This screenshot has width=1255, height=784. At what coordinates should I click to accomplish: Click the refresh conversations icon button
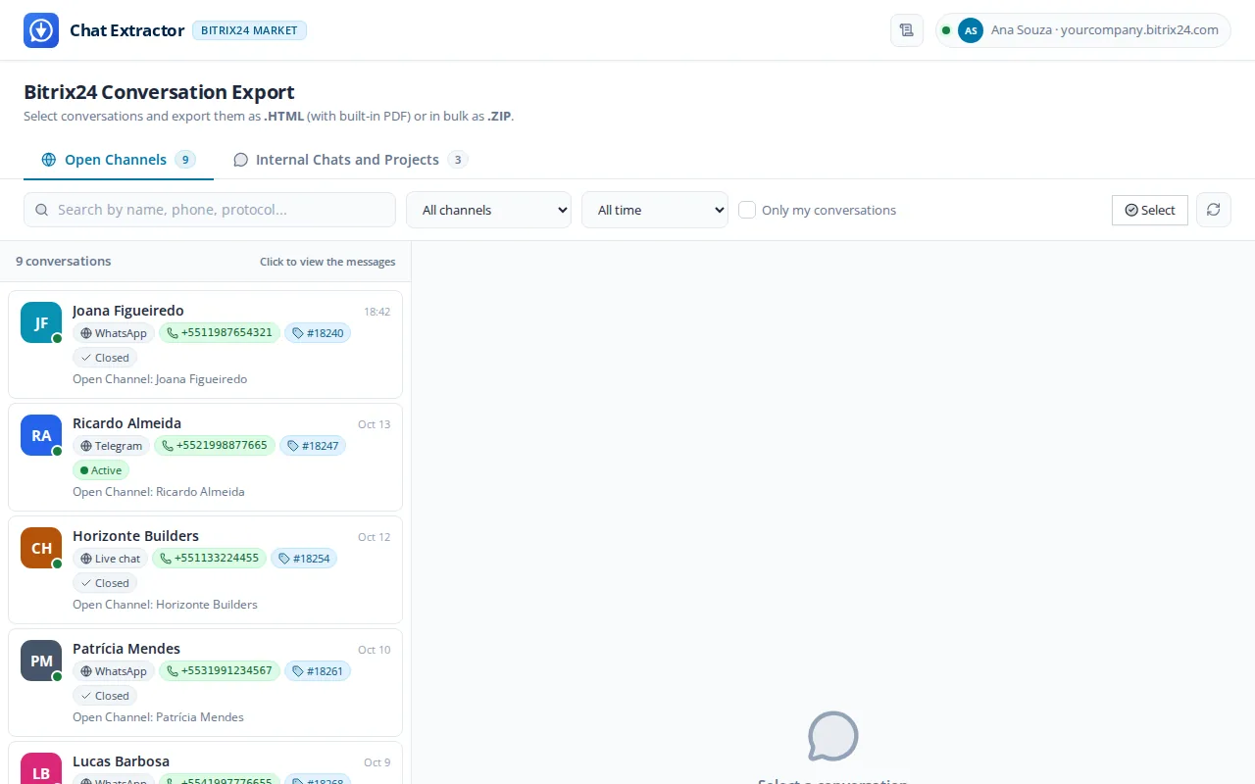pos(1214,210)
